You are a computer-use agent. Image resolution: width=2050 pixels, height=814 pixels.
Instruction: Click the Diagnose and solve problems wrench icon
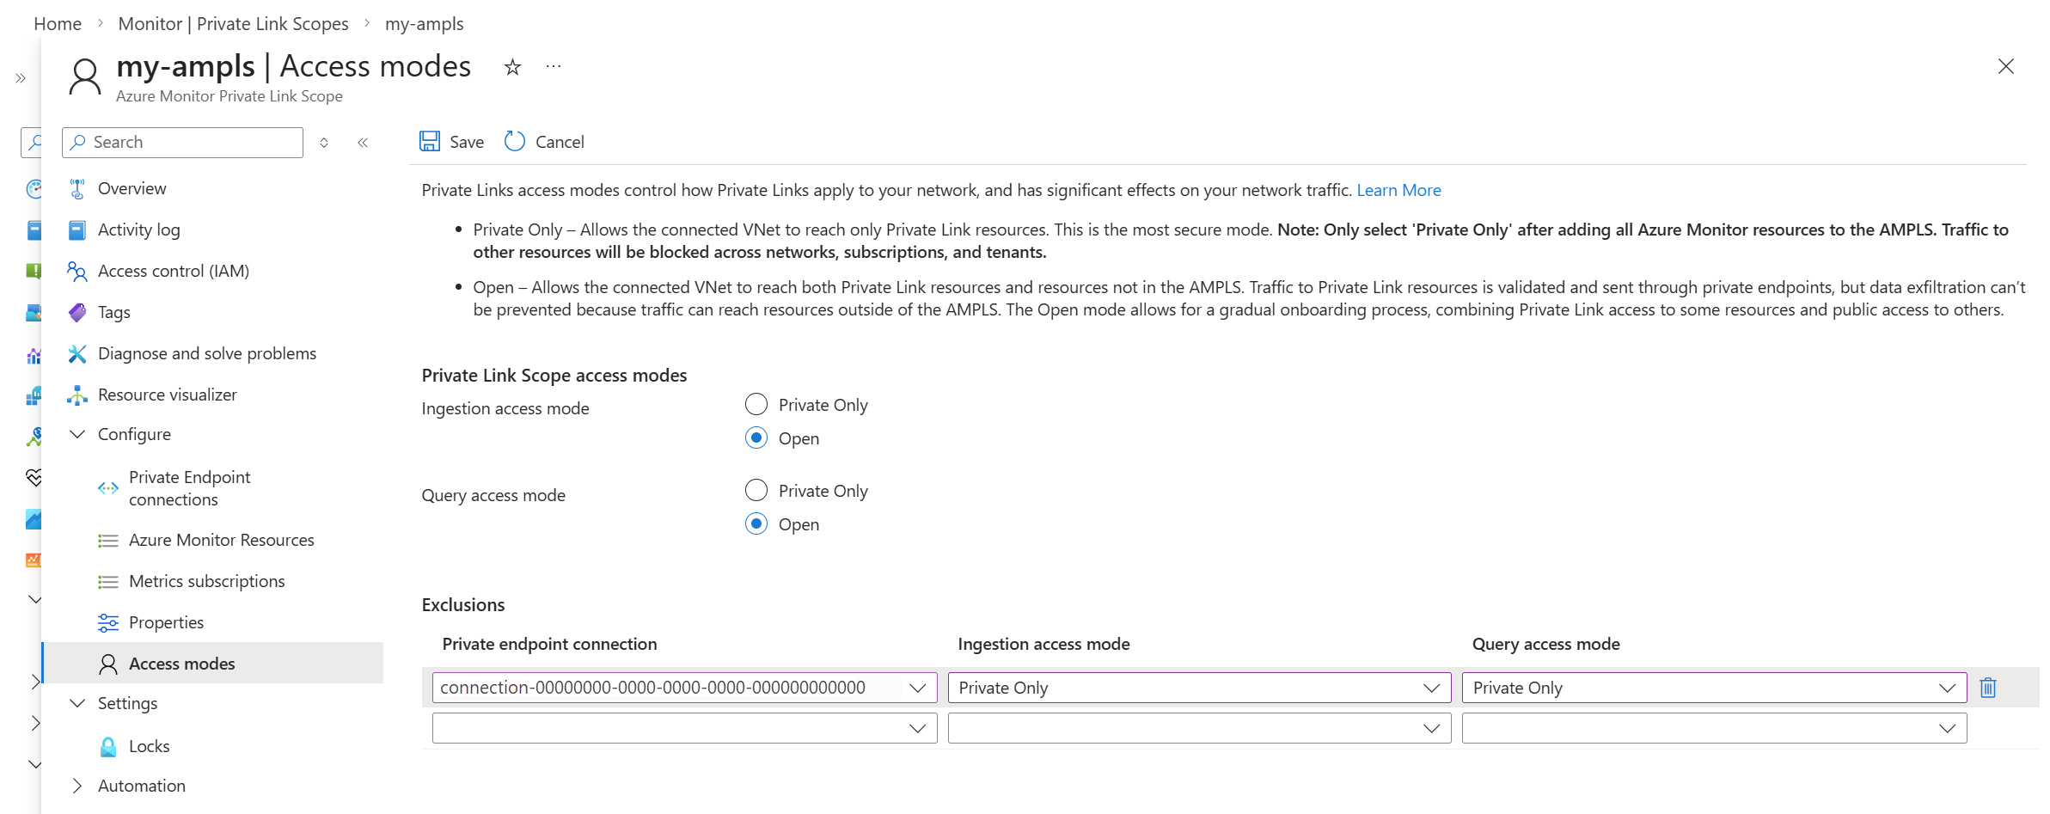(77, 353)
